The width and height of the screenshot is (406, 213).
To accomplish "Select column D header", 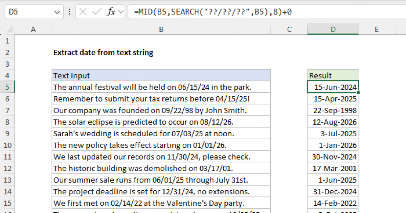I will pyautogui.click(x=333, y=29).
